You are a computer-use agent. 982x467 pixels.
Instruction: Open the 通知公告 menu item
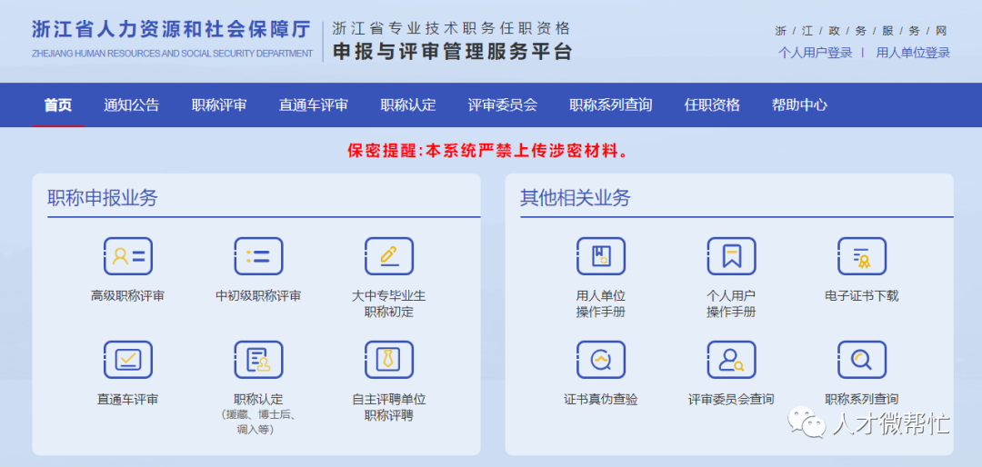point(132,105)
